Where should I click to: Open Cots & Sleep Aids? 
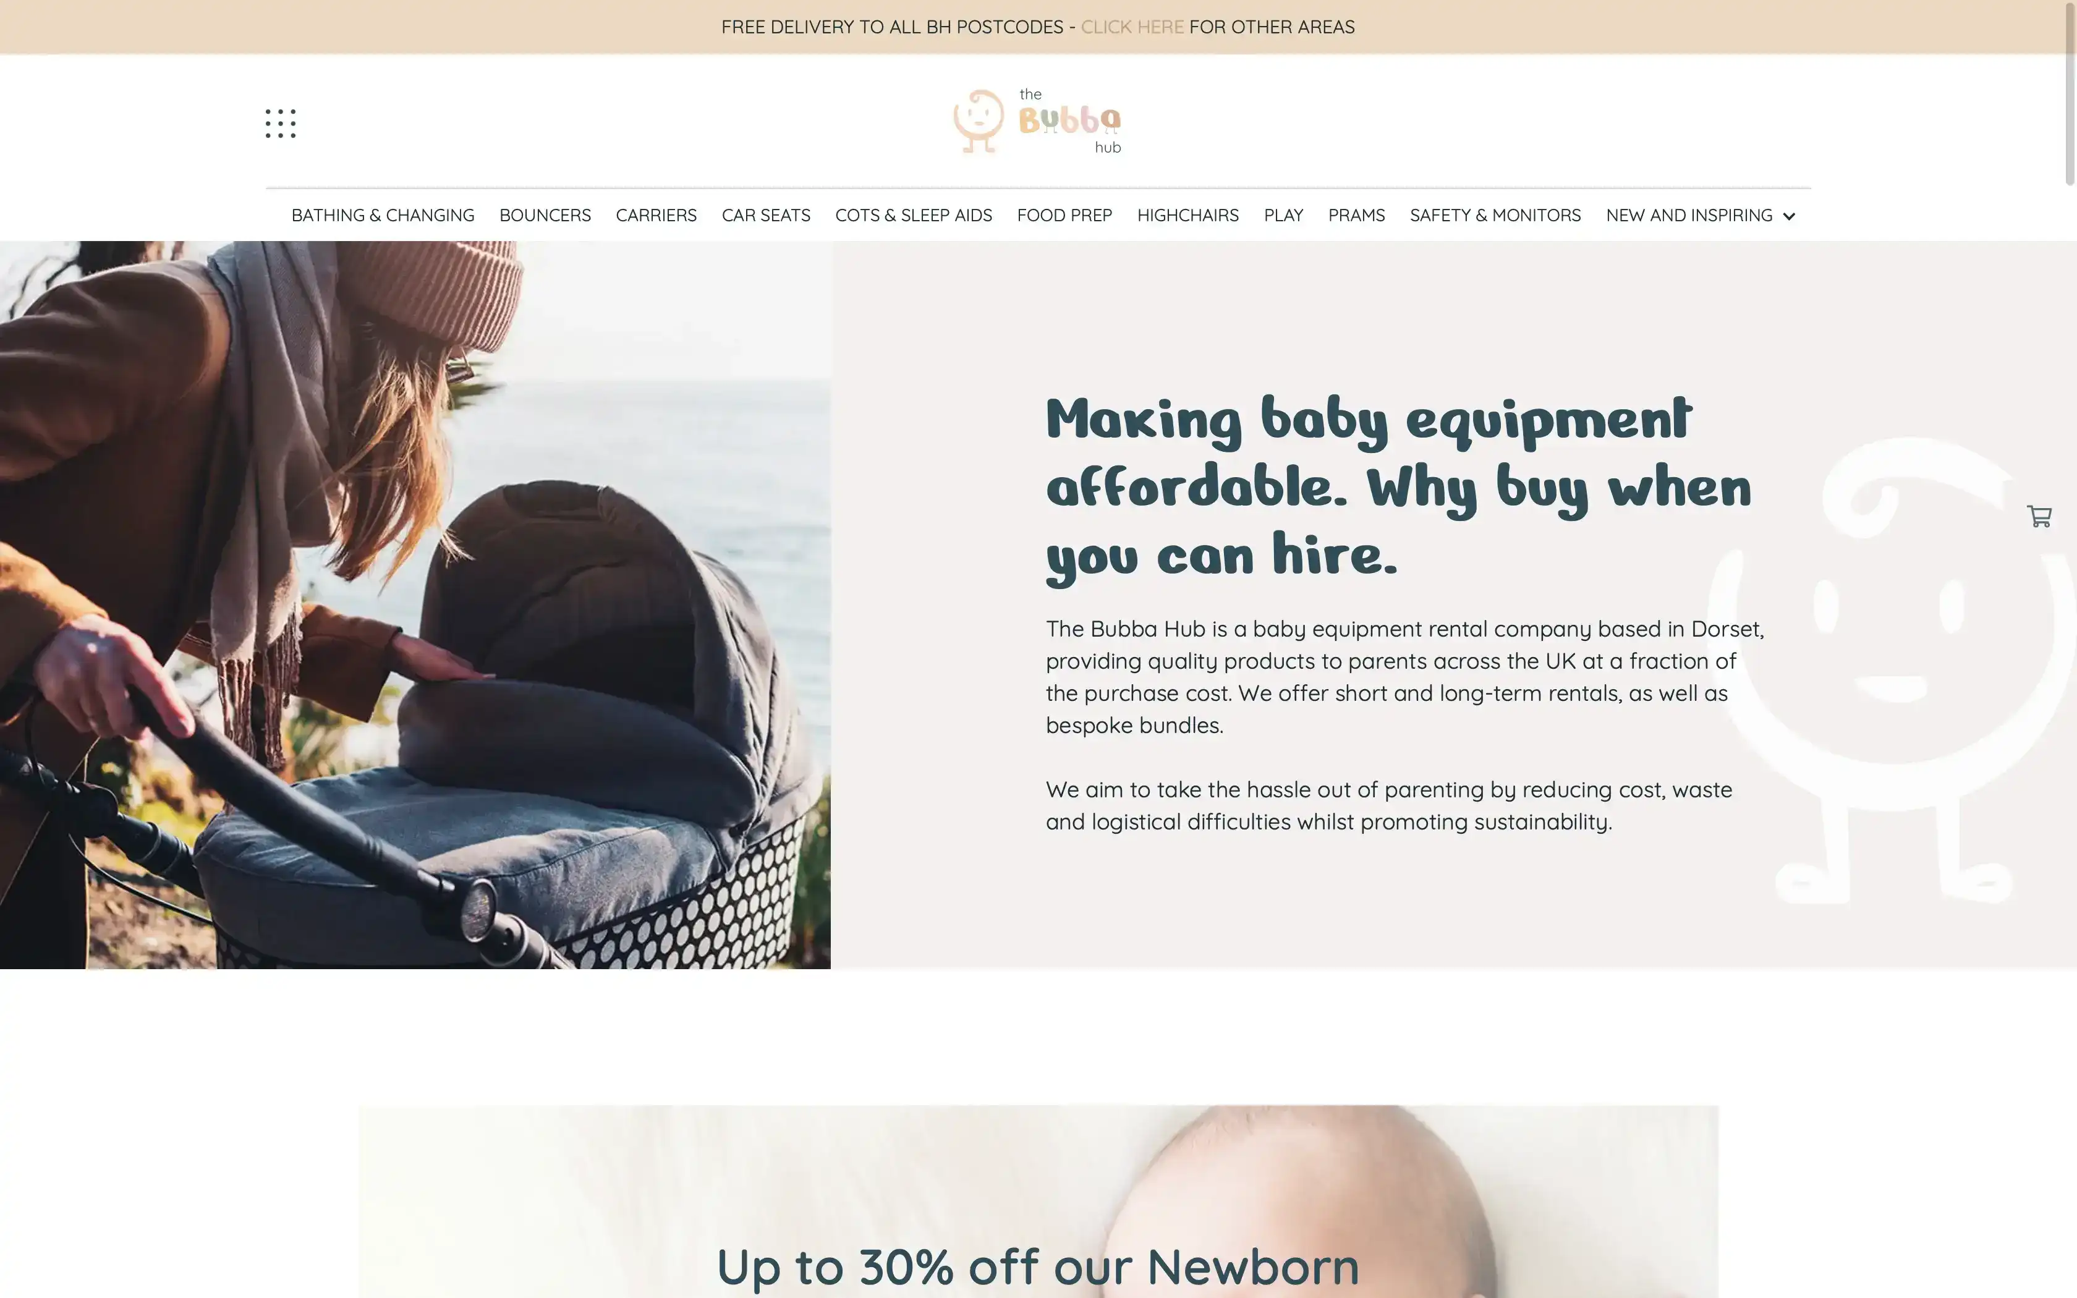913,216
